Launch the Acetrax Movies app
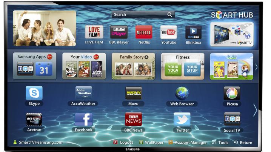This screenshot has width=271, height=152. coord(34,119)
